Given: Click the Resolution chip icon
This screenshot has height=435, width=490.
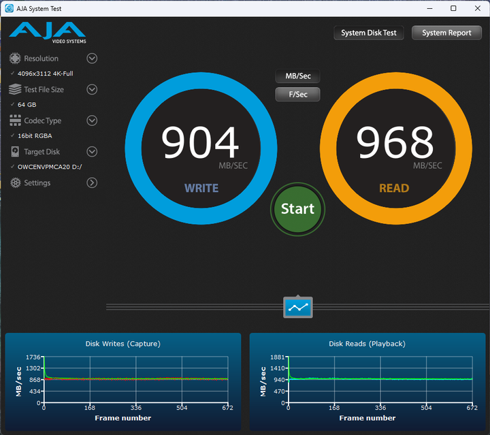Looking at the screenshot, I should (15, 59).
